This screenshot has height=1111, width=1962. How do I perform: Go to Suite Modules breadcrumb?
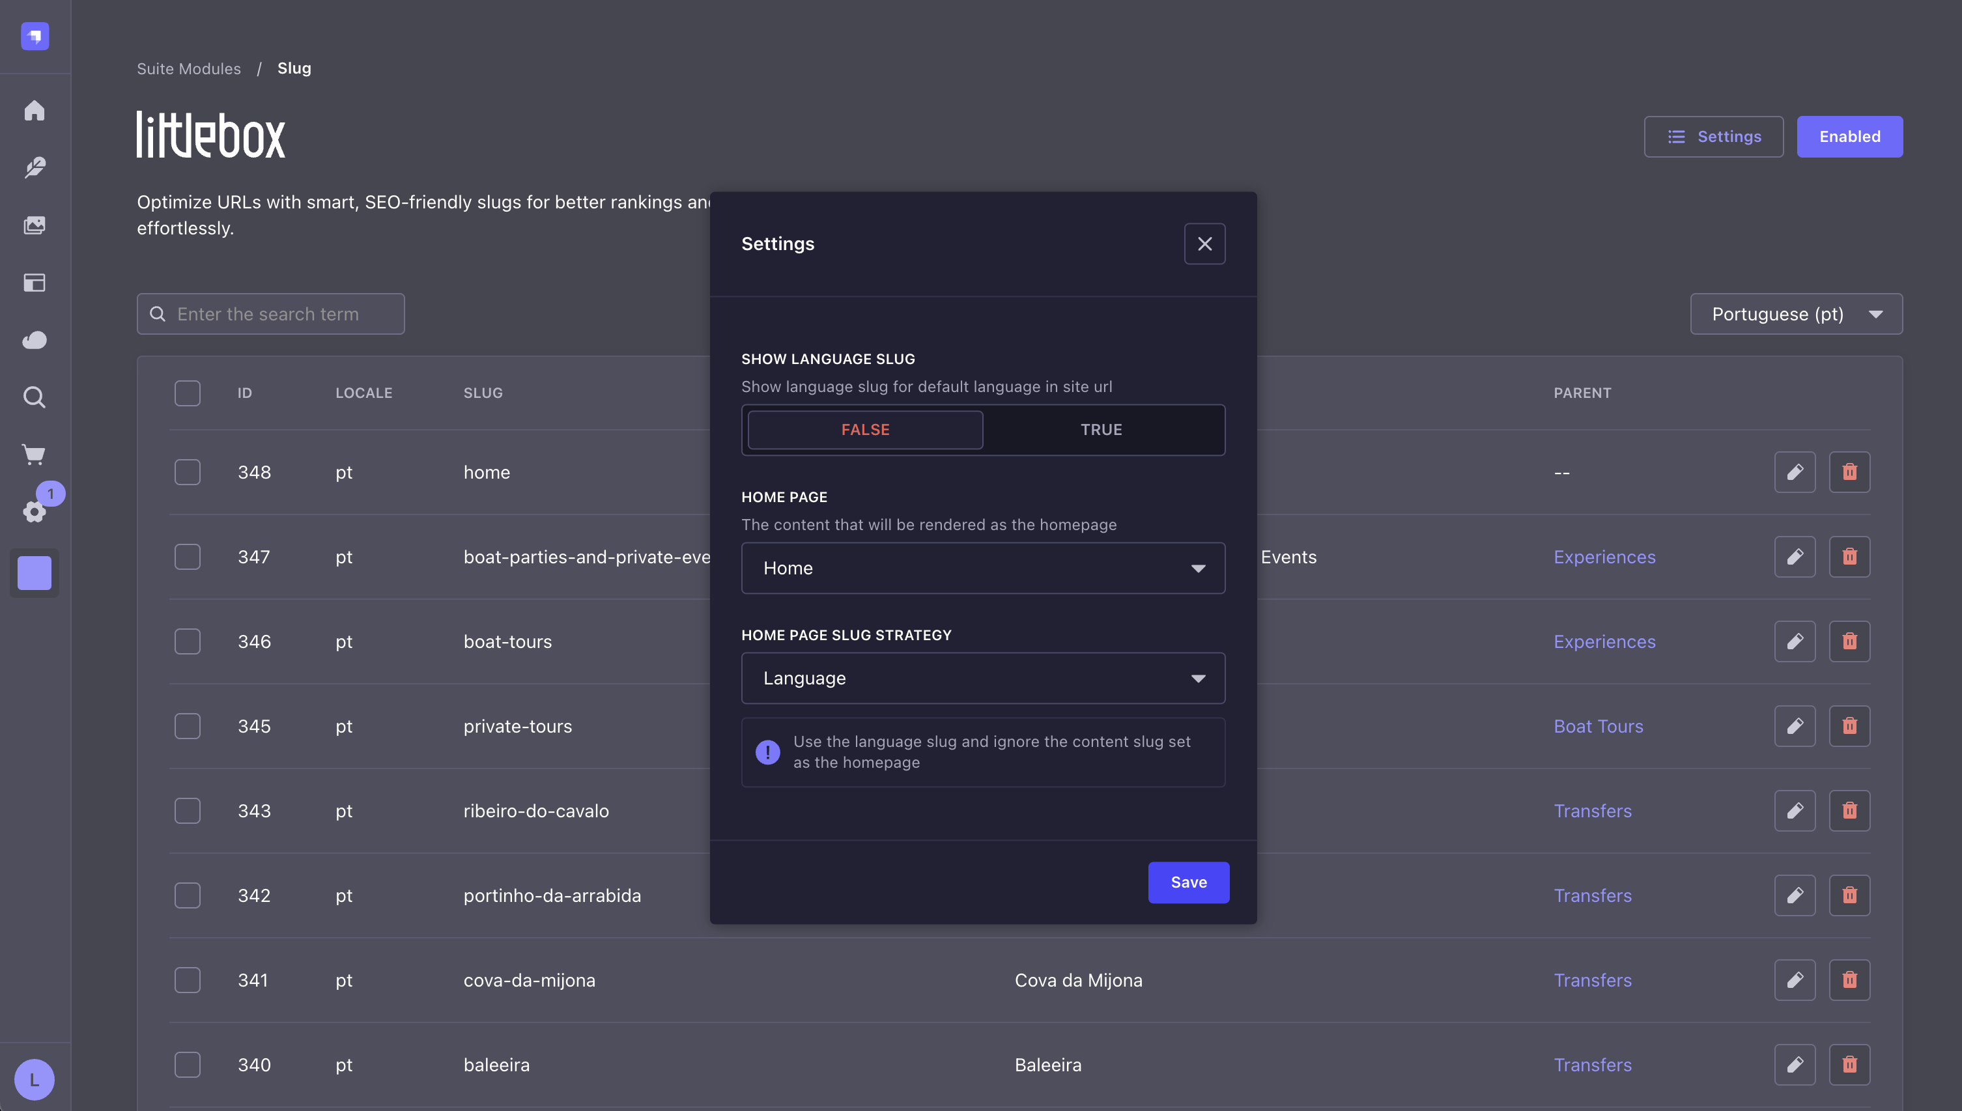click(188, 68)
